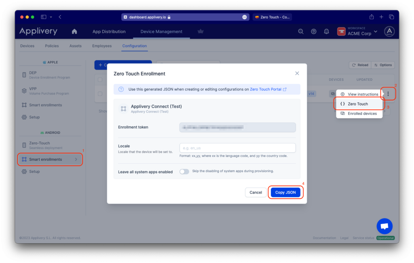The width and height of the screenshot is (414, 263).
Task: Click the UPDATED column header
Action: tap(364, 80)
